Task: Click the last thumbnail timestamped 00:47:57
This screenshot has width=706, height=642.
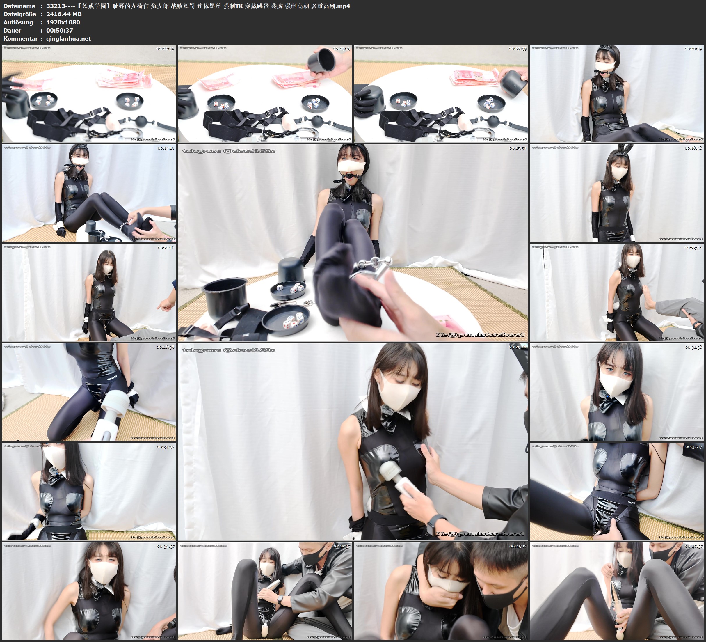Action: tap(617, 591)
